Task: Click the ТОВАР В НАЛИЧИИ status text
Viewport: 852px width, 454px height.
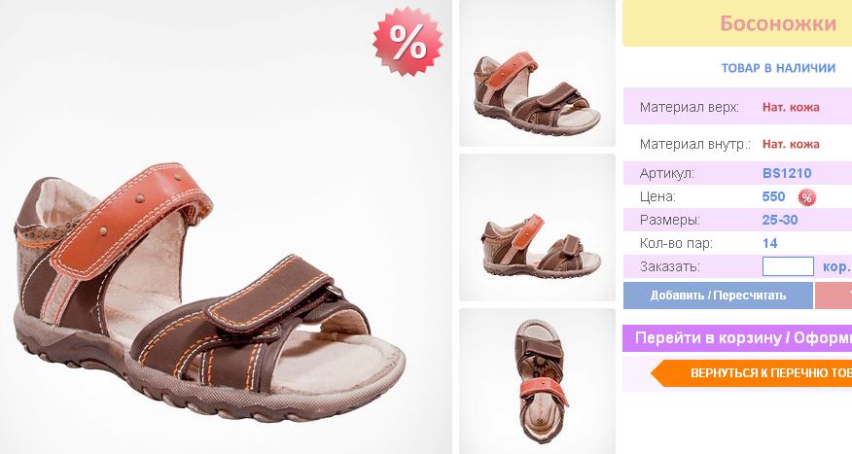Action: [778, 68]
